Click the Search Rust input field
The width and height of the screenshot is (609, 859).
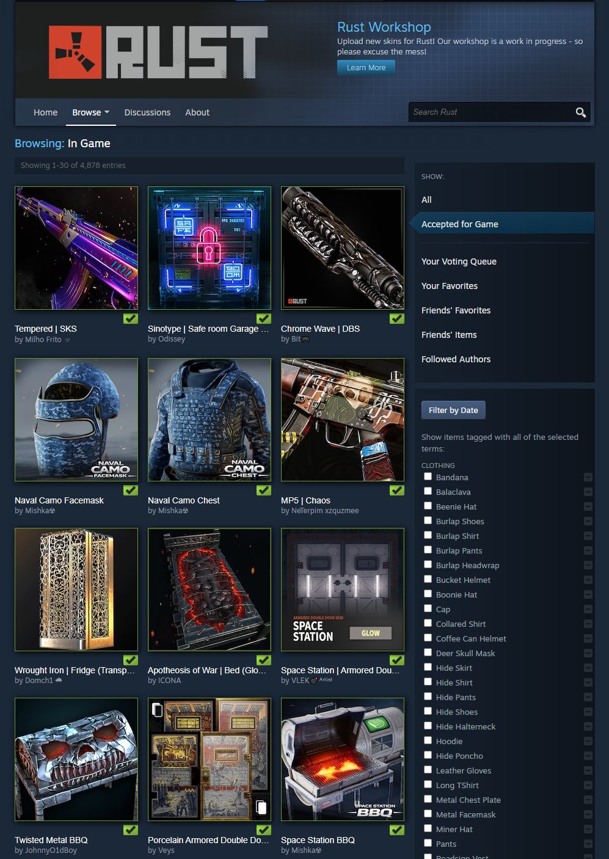click(491, 112)
